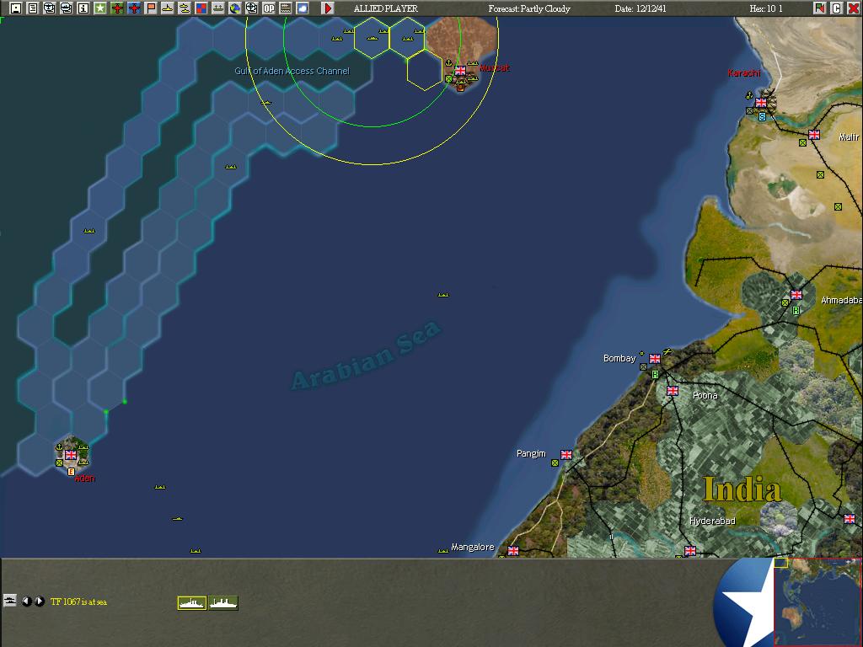Click the 'ALLIED PLAYER' label
This screenshot has width=863, height=647.
[385, 8]
